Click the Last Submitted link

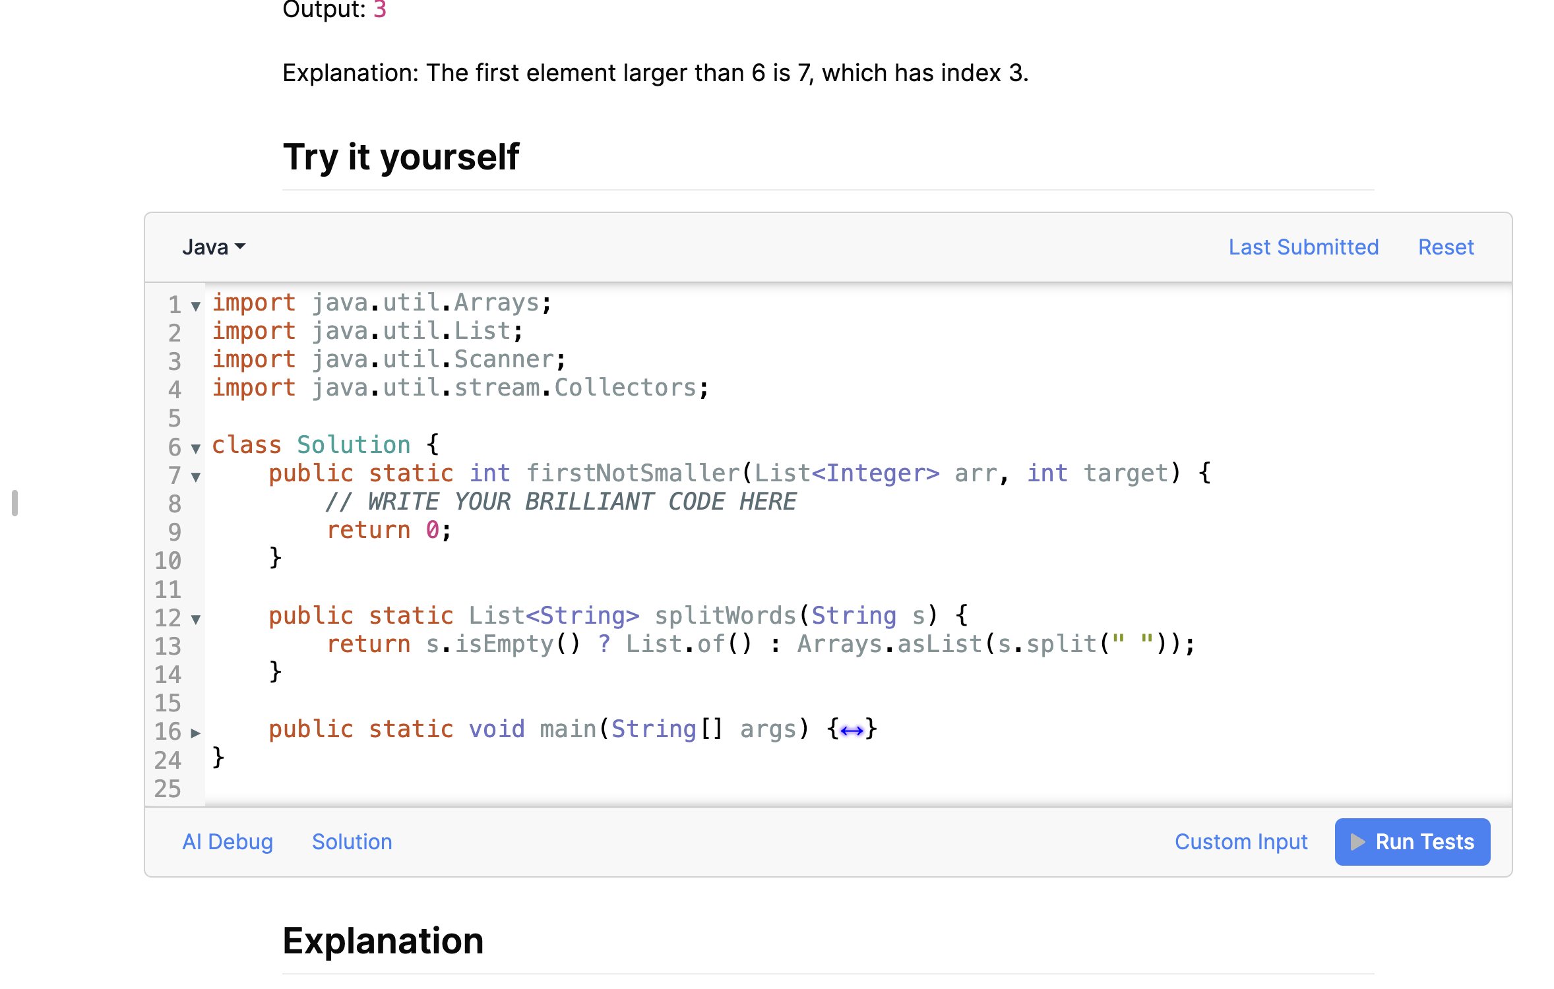[1303, 247]
